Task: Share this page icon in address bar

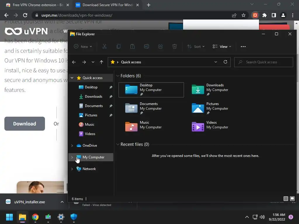Action: [x=234, y=15]
